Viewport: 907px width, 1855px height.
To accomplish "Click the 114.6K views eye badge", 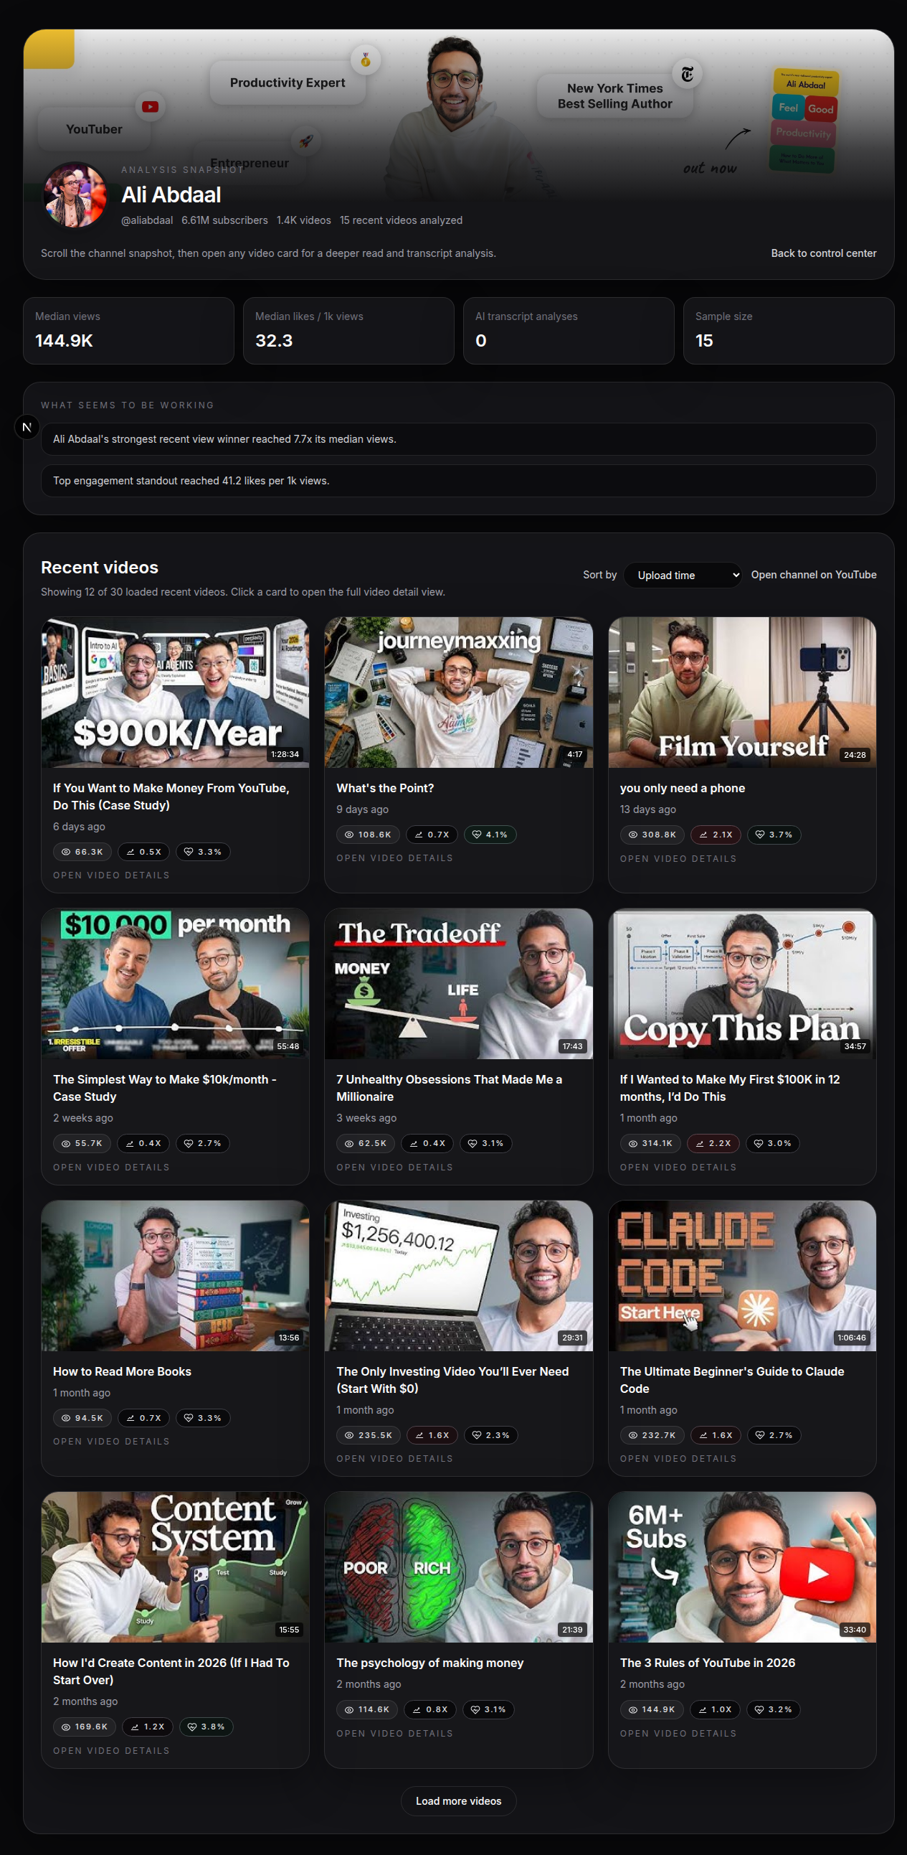I will (x=367, y=1709).
